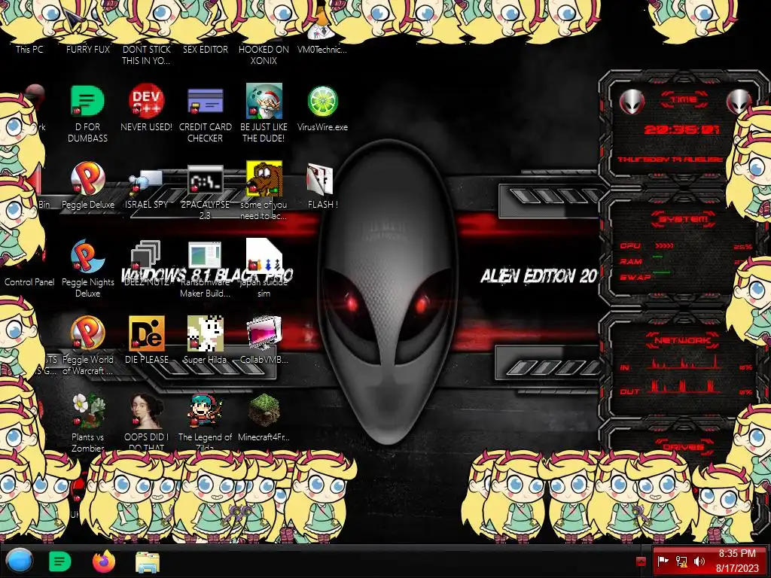
Task: Click the 20:35 digital time readout
Action: (x=681, y=129)
